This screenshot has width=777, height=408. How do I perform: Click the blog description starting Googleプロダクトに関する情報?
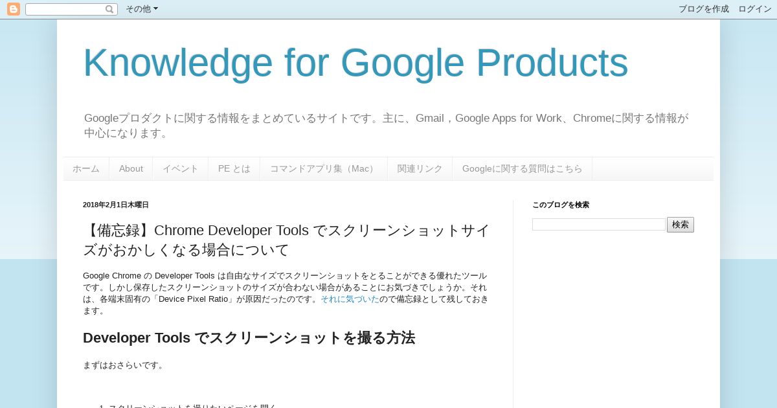coord(387,126)
